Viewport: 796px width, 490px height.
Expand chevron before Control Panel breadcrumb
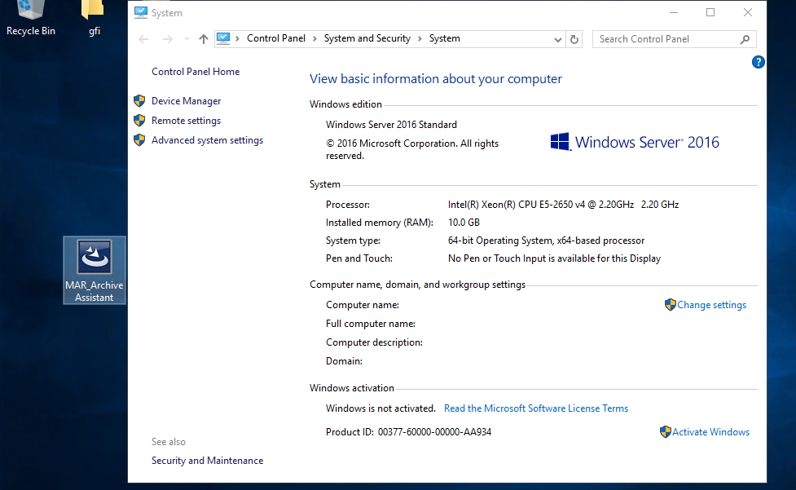(238, 39)
